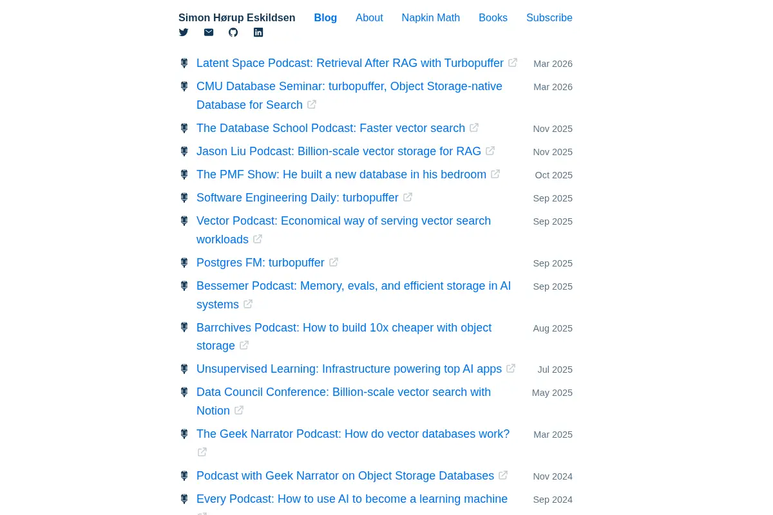The image size is (773, 515).
Task: Click external-link icon after Bessemer Podcast title
Action: pyautogui.click(x=248, y=304)
